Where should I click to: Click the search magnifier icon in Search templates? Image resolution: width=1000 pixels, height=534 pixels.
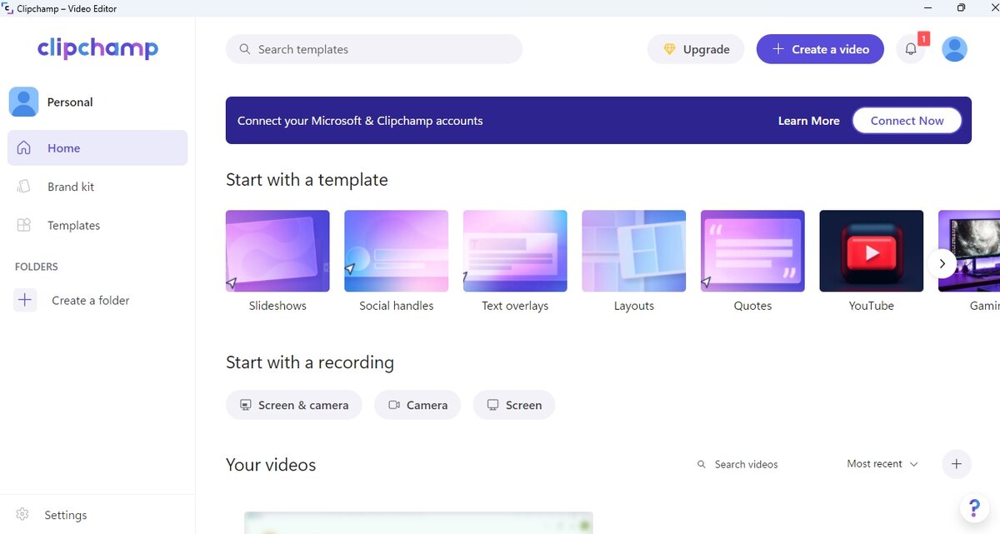pos(245,49)
